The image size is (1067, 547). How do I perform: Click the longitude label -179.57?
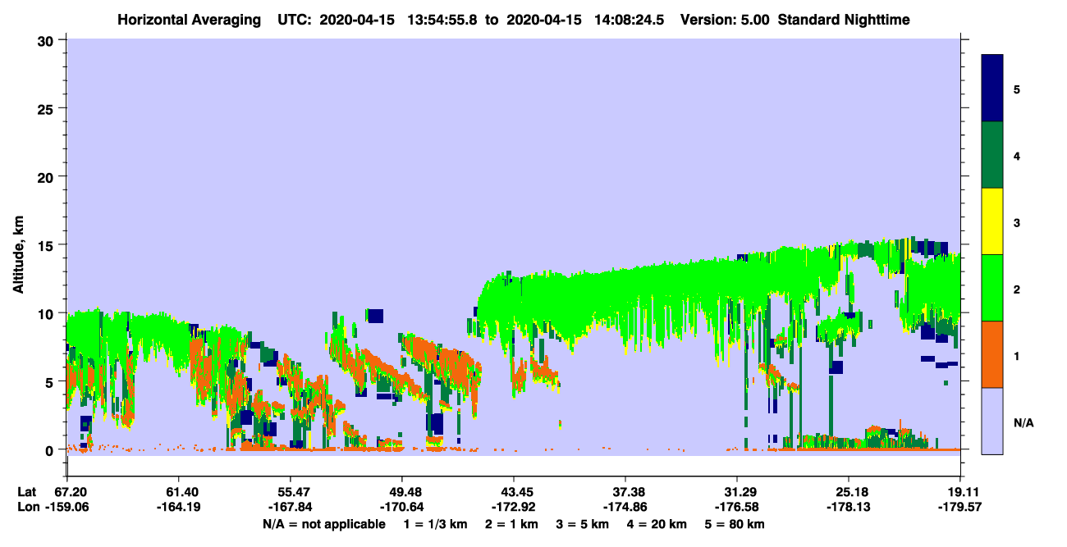pyautogui.click(x=942, y=507)
